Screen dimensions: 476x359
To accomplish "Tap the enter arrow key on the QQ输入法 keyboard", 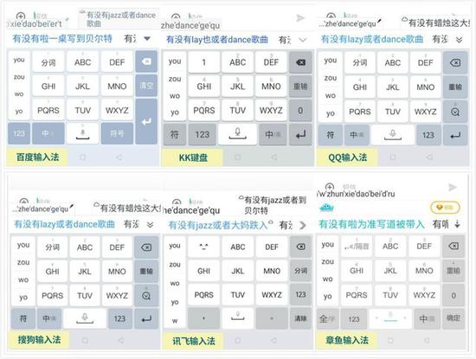I will click(x=455, y=135).
